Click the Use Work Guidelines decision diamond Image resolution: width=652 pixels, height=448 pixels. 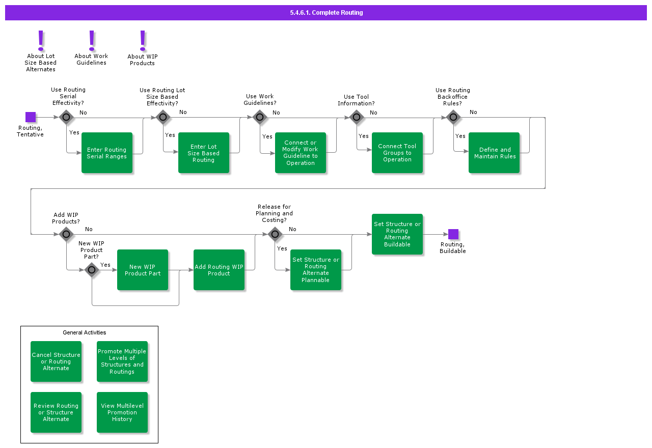point(260,117)
